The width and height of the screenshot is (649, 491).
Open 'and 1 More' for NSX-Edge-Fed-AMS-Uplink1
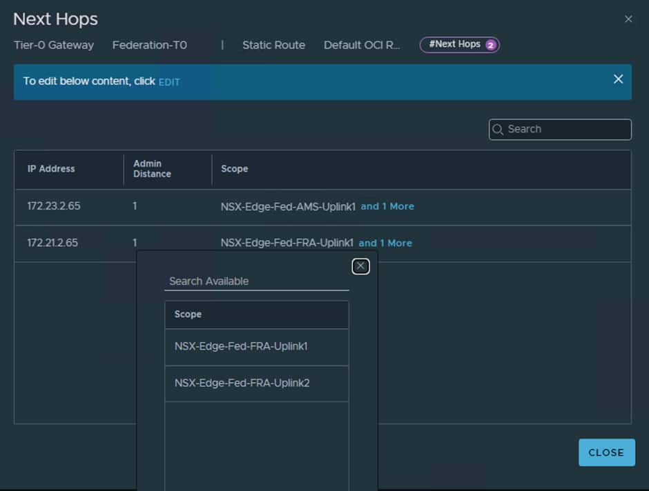tap(387, 206)
